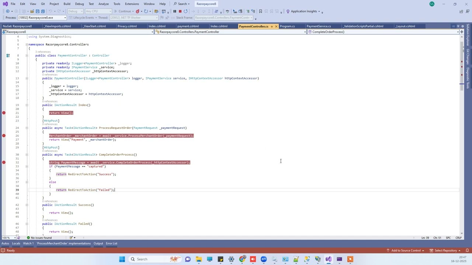Click Add to Source Control button

tap(406, 251)
